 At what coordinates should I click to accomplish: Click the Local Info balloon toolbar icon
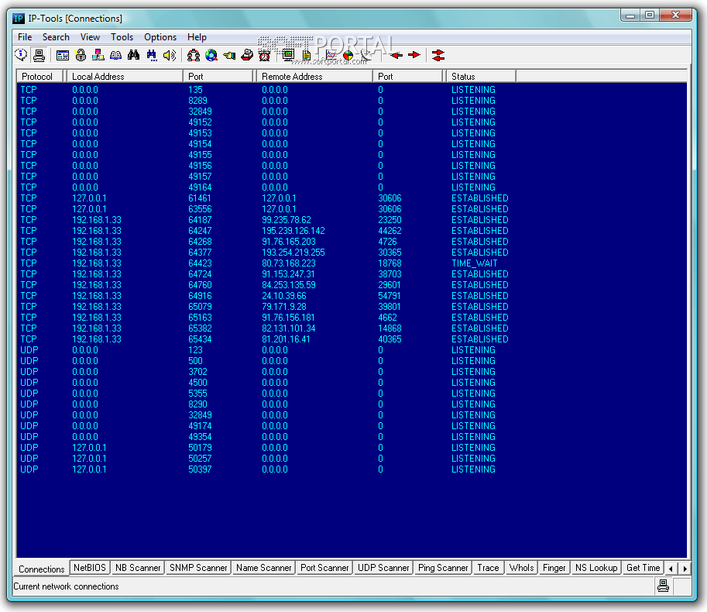(x=21, y=55)
